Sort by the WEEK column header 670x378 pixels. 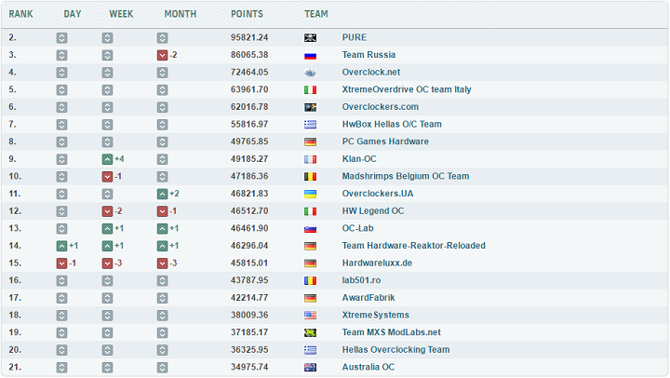[120, 14]
